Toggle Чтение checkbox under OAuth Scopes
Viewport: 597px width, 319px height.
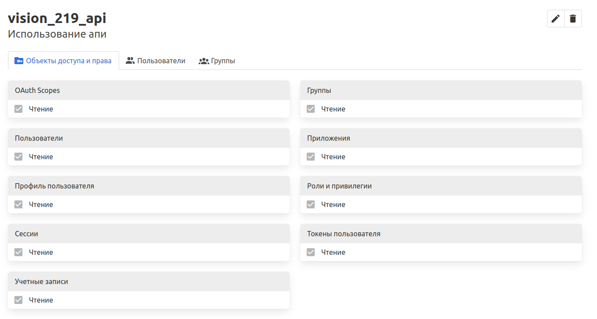tap(19, 109)
